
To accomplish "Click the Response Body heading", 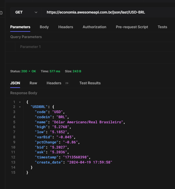I will click(x=24, y=93).
